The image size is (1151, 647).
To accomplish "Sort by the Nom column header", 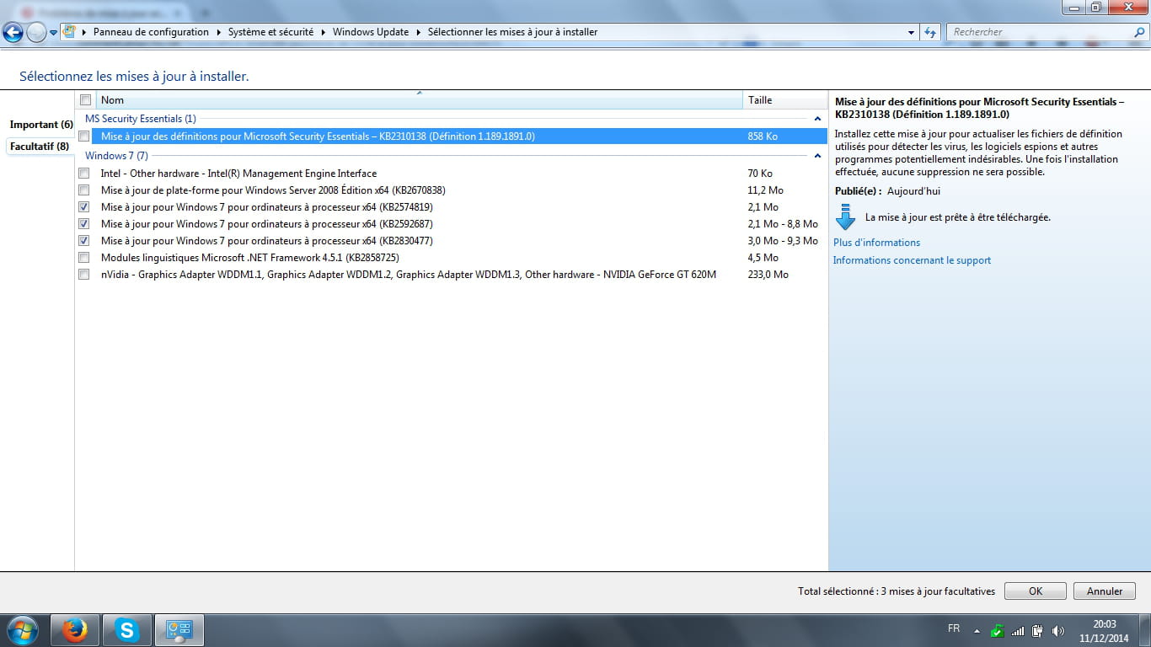I will [x=420, y=100].
